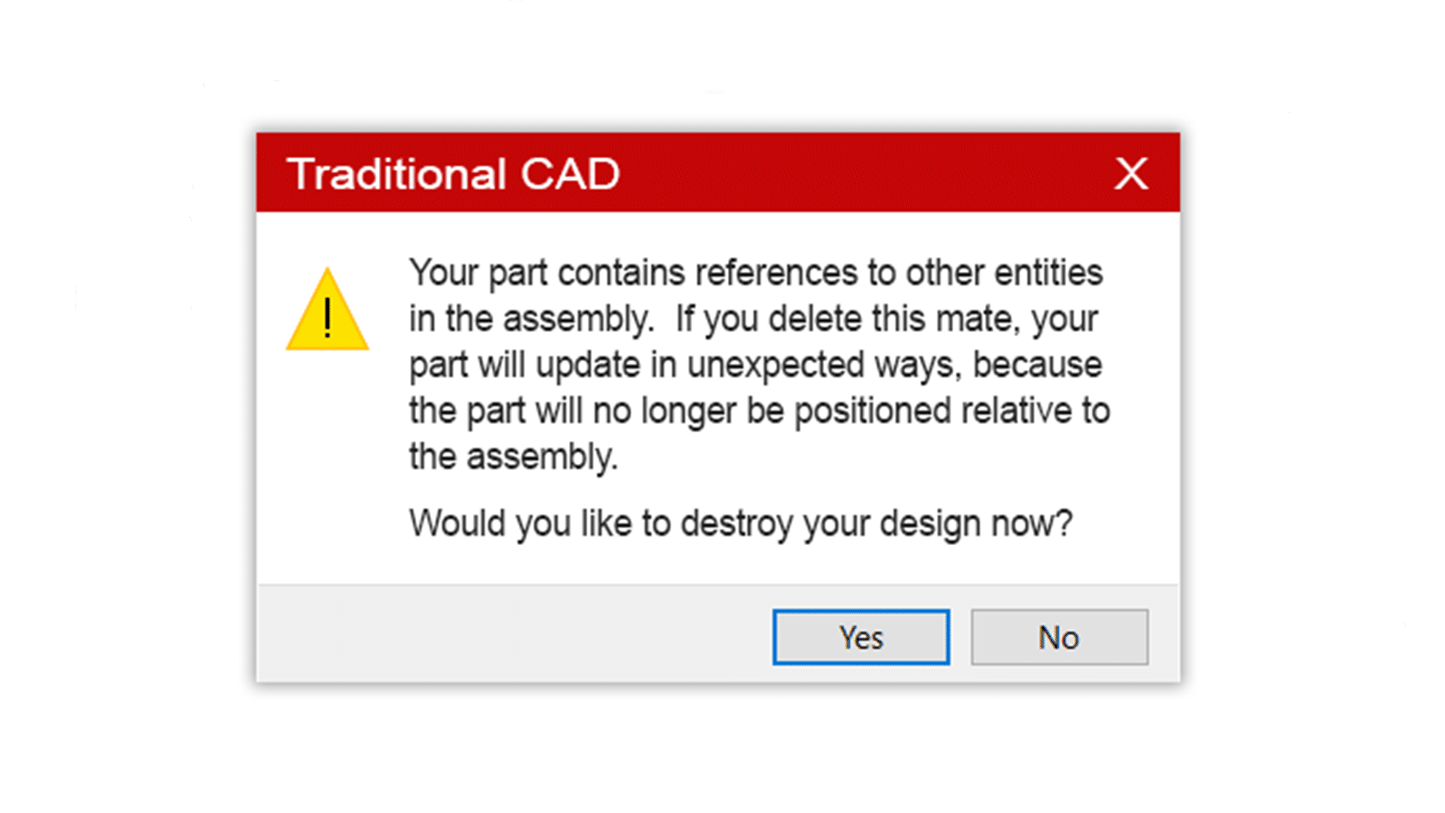Click the Traditional CAD title text
Screen dimensions: 1445x813
[x=453, y=174]
